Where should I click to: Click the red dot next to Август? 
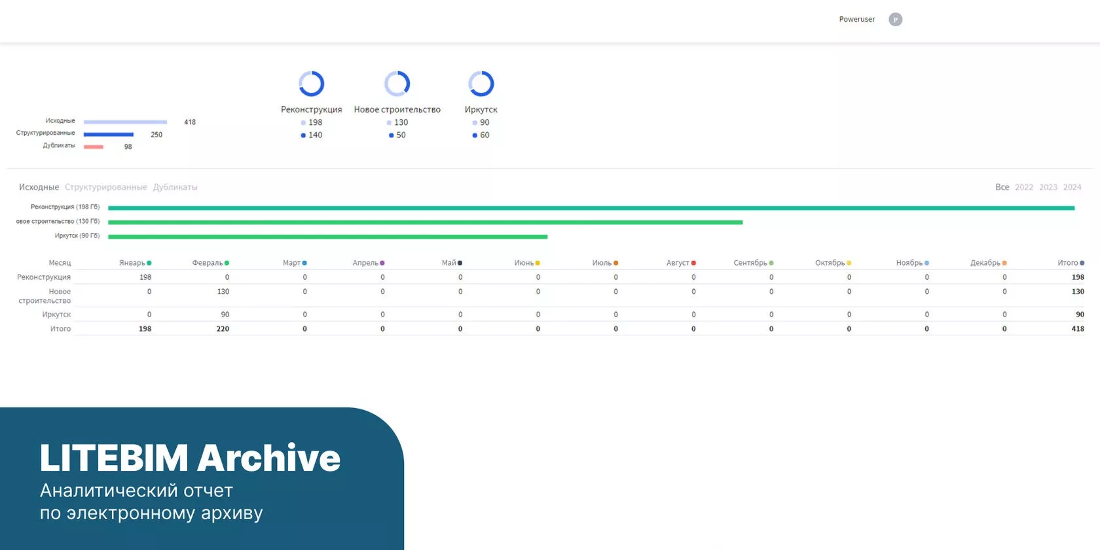[x=693, y=263]
